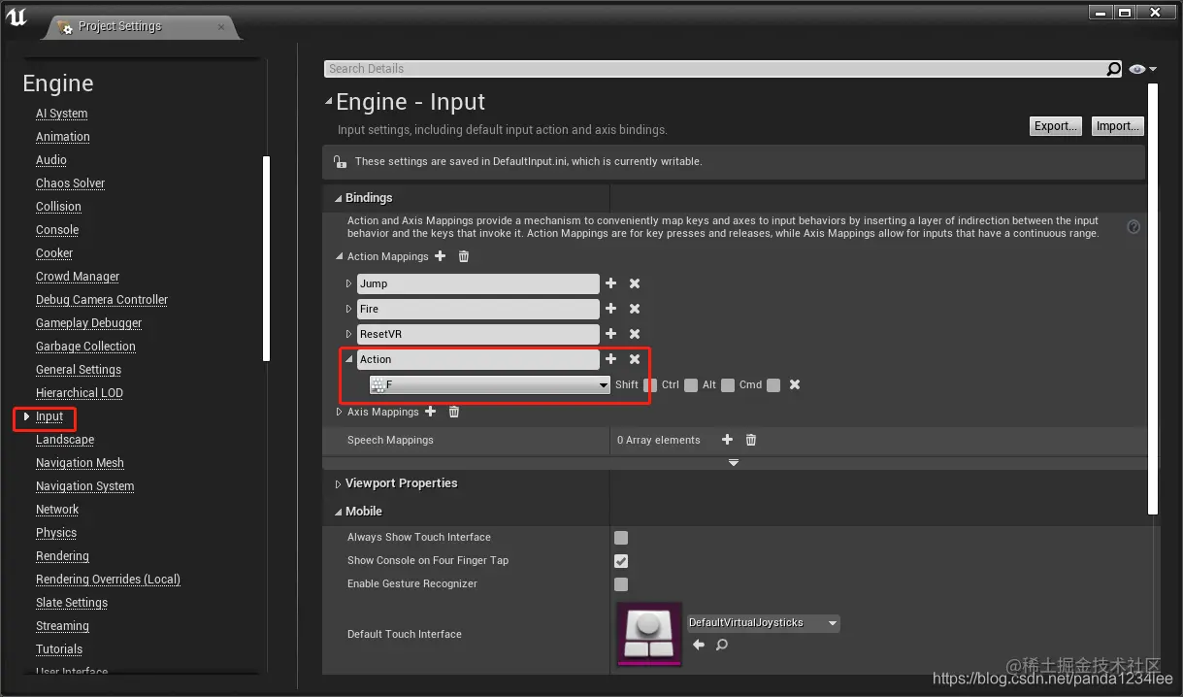Show advanced Bindings properties arrow
The width and height of the screenshot is (1183, 697).
(734, 463)
